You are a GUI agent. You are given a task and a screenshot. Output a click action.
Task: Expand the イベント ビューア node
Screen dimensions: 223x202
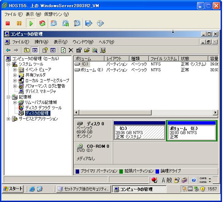[15, 70]
